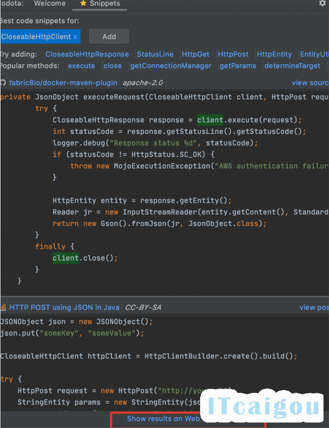
Task: Click the CC-BY-SA license label
Action: pos(143,308)
